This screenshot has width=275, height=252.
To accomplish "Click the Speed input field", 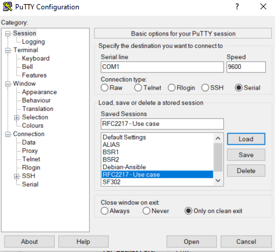I will tap(246, 67).
